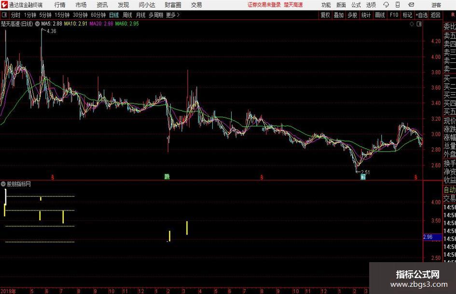The width and height of the screenshot is (456, 294).
Task: Select the 周线 weekly chart tab
Action: (127, 15)
